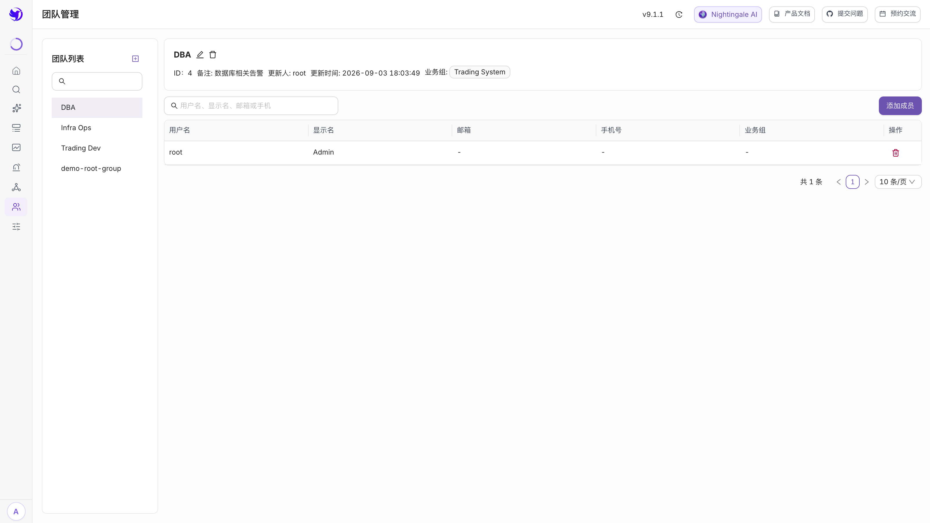Click the Trading System business group tag
Screen dimensions: 930x523
pyautogui.click(x=480, y=72)
